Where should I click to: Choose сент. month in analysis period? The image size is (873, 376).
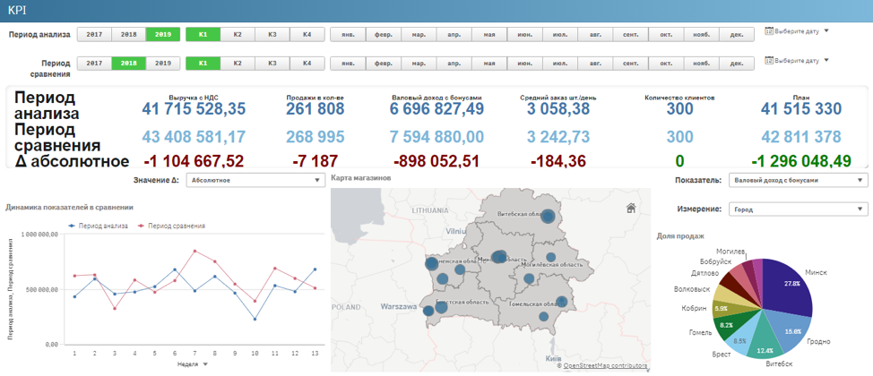pyautogui.click(x=631, y=35)
